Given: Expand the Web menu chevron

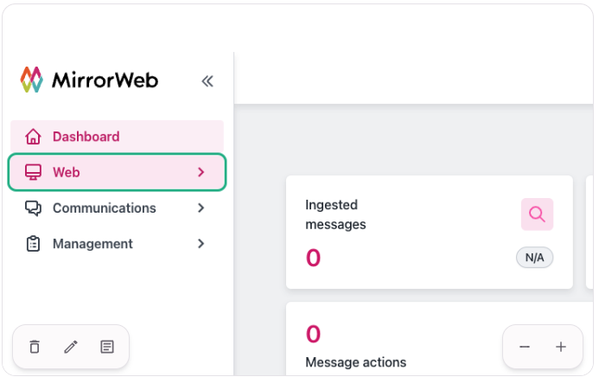Looking at the screenshot, I should pos(201,172).
